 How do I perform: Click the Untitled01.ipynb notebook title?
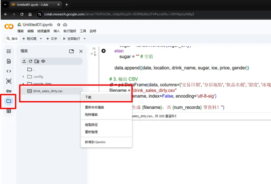37,25
